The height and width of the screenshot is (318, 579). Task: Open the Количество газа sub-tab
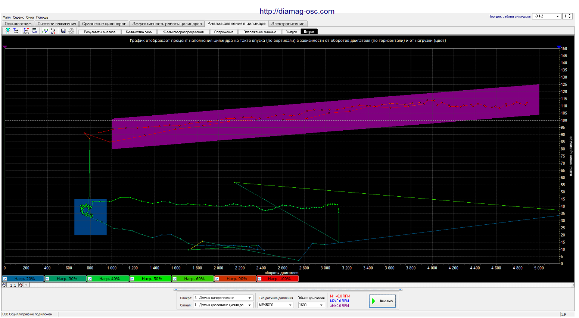139,32
